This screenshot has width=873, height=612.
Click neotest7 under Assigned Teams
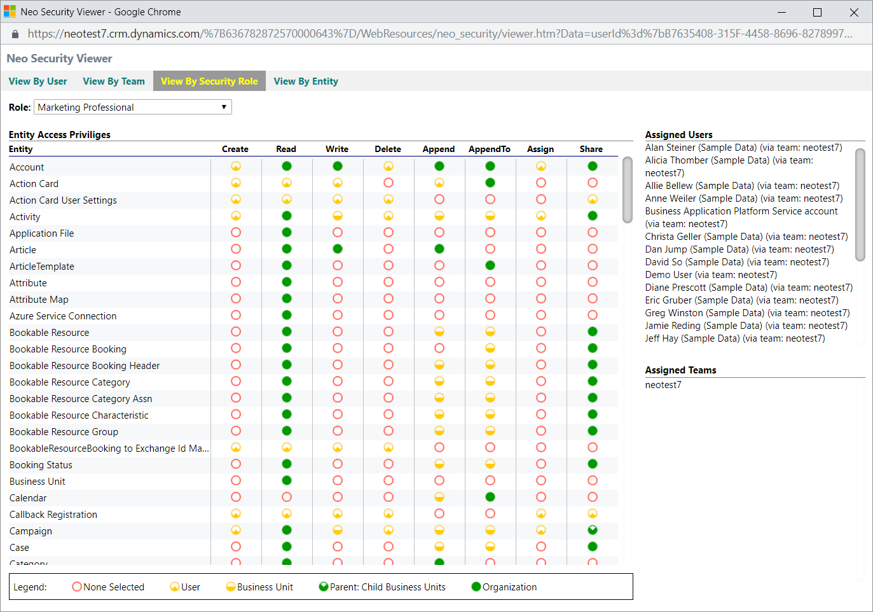663,385
